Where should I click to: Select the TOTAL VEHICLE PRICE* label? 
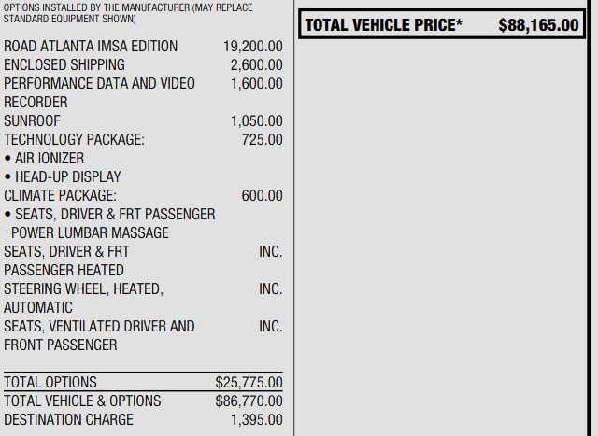383,25
